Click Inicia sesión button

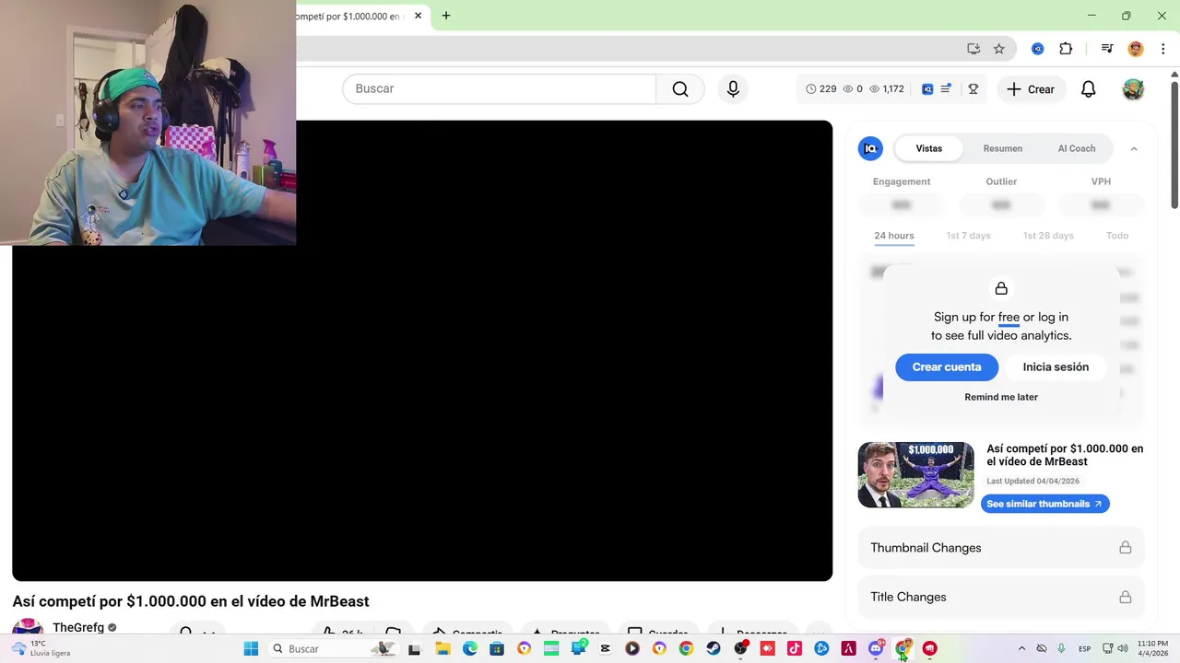[1056, 366]
